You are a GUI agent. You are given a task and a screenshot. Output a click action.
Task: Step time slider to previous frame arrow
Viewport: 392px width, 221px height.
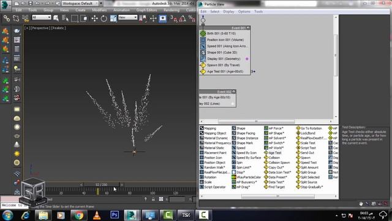pos(81,185)
